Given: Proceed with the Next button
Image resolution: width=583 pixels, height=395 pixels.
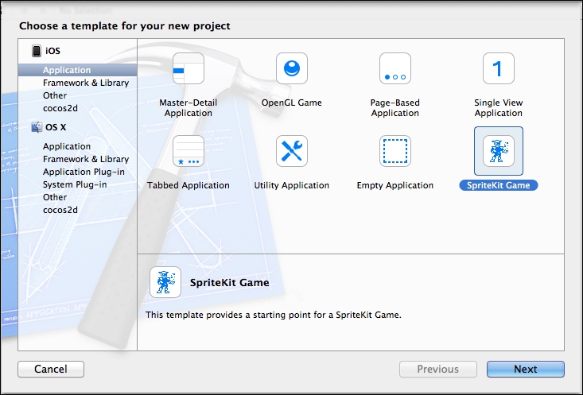Looking at the screenshot, I should click(x=526, y=369).
